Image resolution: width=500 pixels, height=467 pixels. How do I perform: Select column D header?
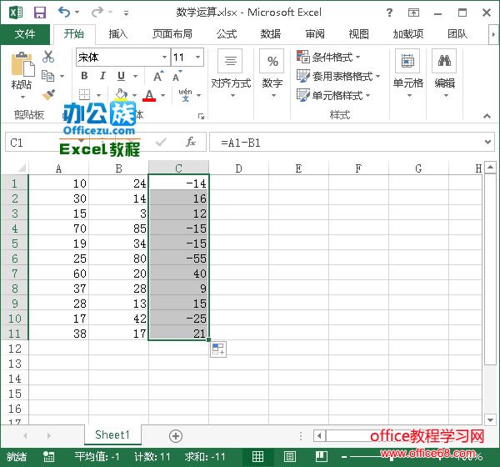tap(238, 168)
